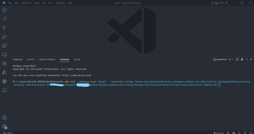Screen dimensions: 254x134
Task: Open the Manage gear menu
Action: pos(4,126)
